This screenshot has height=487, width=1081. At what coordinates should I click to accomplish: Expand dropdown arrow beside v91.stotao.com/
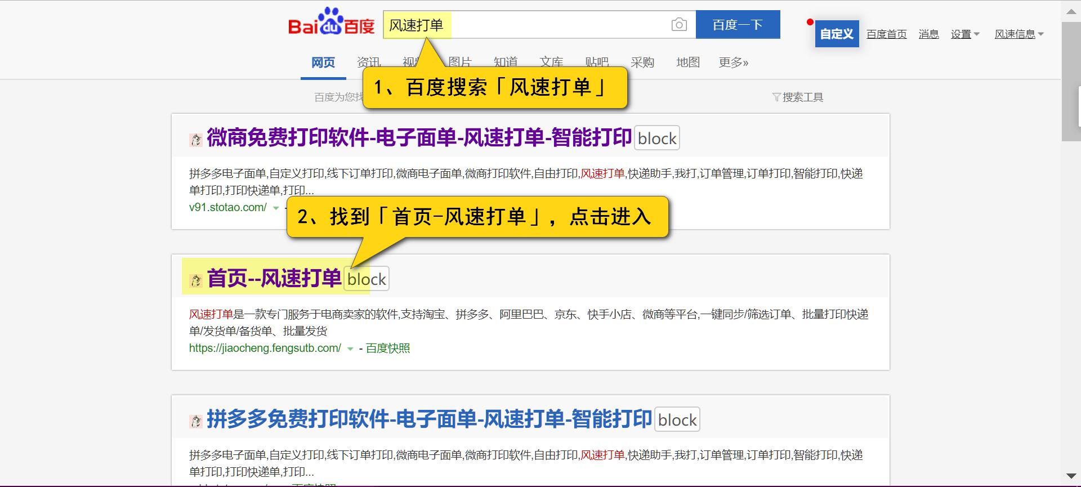(x=276, y=208)
